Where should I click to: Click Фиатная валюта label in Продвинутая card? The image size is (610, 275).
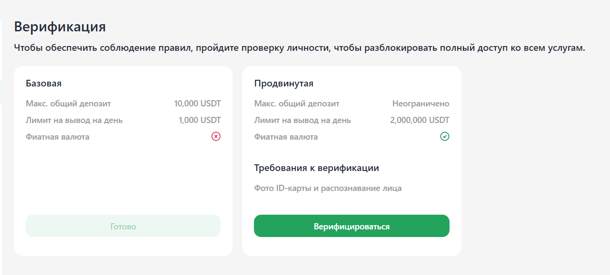click(x=286, y=137)
